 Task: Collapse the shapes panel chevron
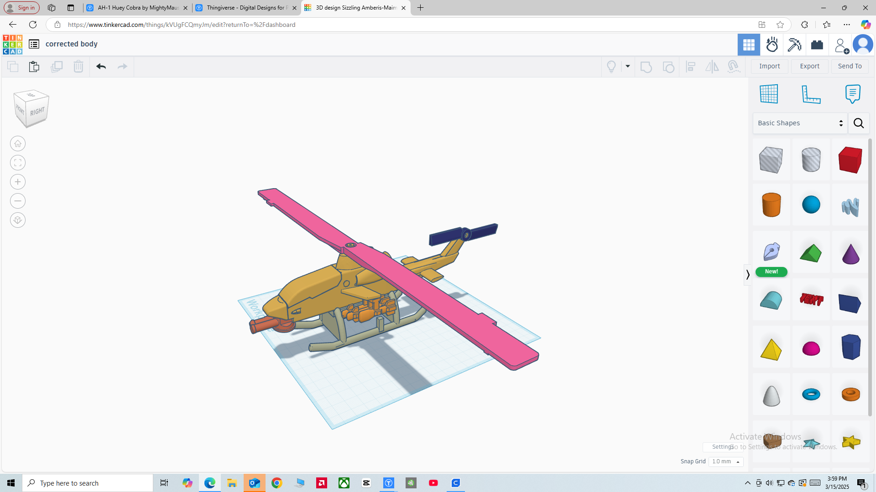click(747, 275)
